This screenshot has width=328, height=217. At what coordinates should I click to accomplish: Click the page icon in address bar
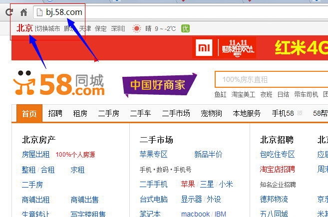[39, 12]
